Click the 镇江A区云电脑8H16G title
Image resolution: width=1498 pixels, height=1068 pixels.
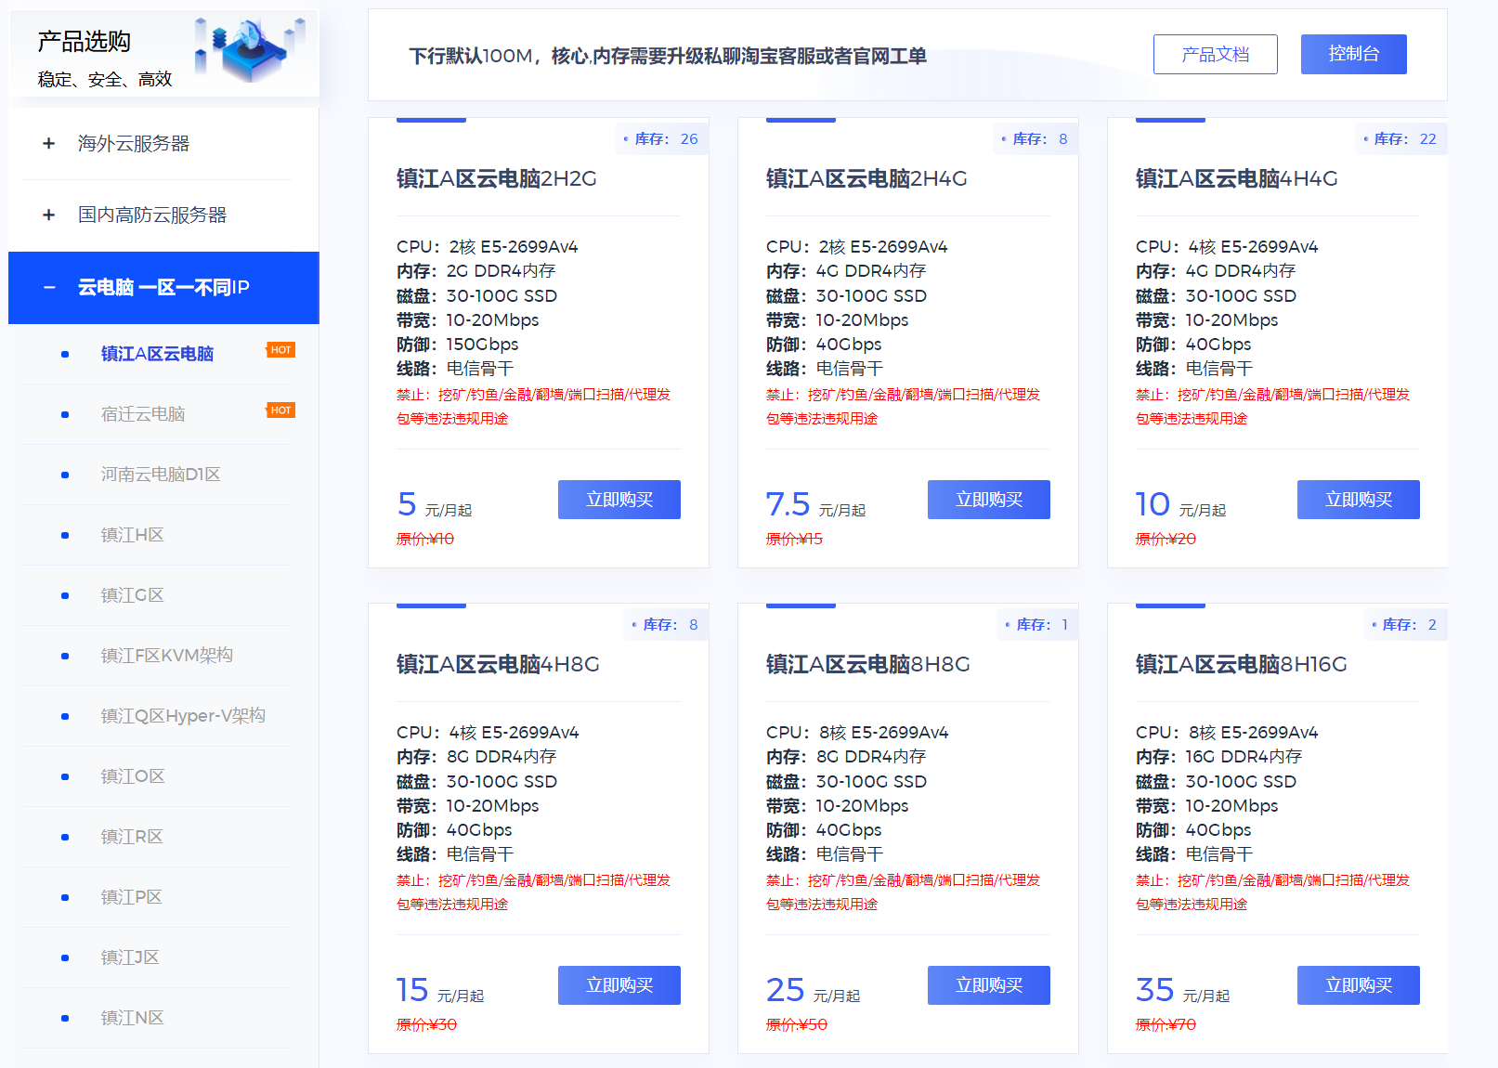(x=1242, y=664)
